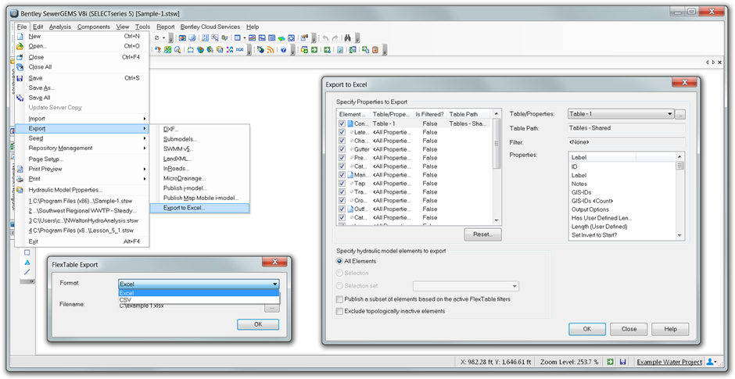Image resolution: width=735 pixels, height=379 pixels.
Task: Uncheck the 'Outl...' element row checkbox
Action: tap(342, 209)
